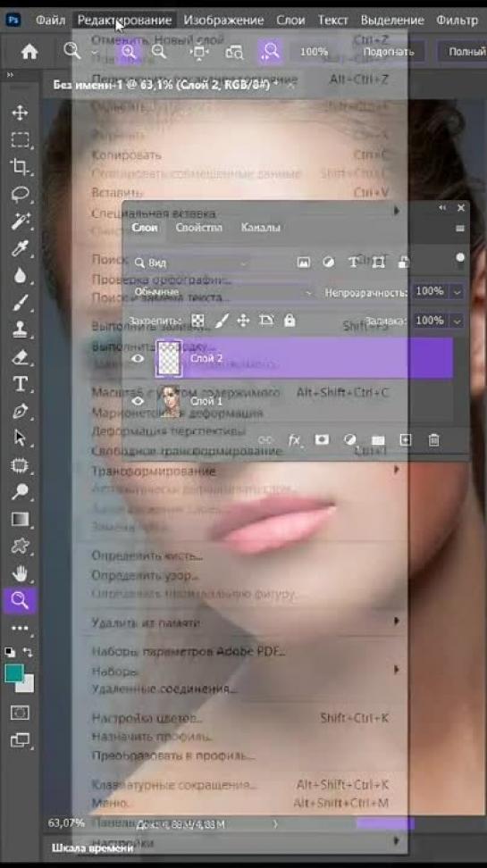Open the Изображение menu
The height and width of the screenshot is (868, 487).
(x=223, y=21)
